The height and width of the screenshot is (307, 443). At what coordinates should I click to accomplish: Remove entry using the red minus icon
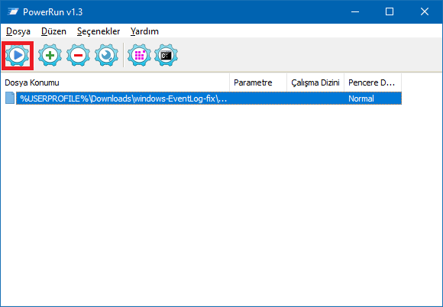click(78, 55)
